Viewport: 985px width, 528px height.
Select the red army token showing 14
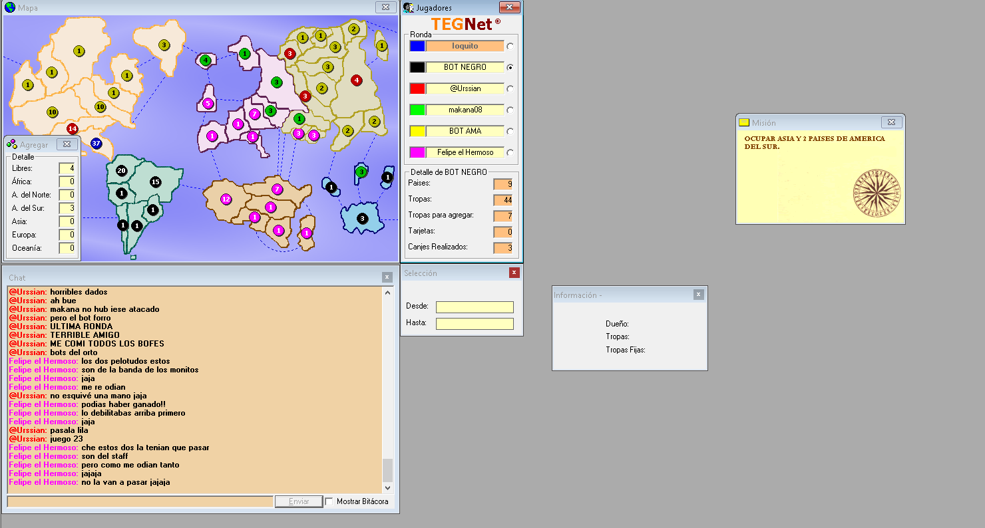click(73, 128)
